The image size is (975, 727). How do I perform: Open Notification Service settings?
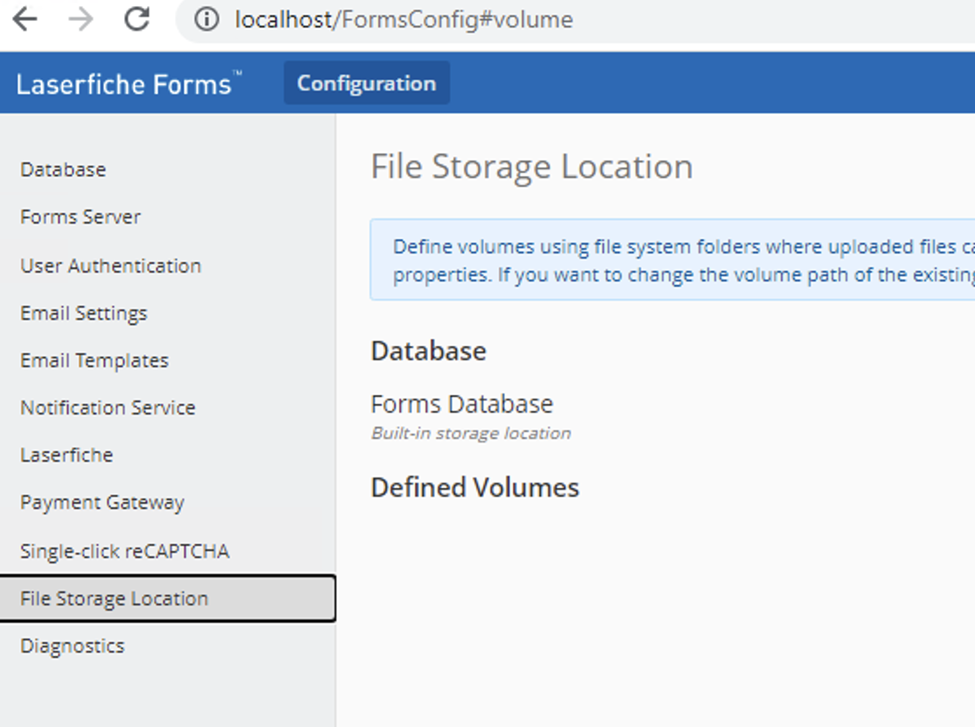click(108, 407)
